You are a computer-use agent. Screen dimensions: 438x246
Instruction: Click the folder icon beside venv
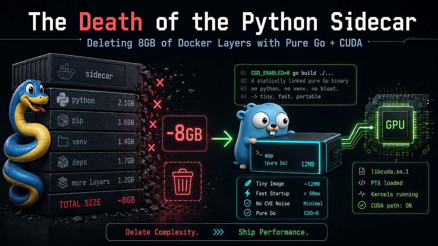63,141
